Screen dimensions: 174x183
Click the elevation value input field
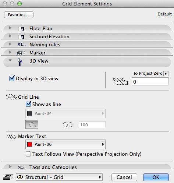pos(150,81)
